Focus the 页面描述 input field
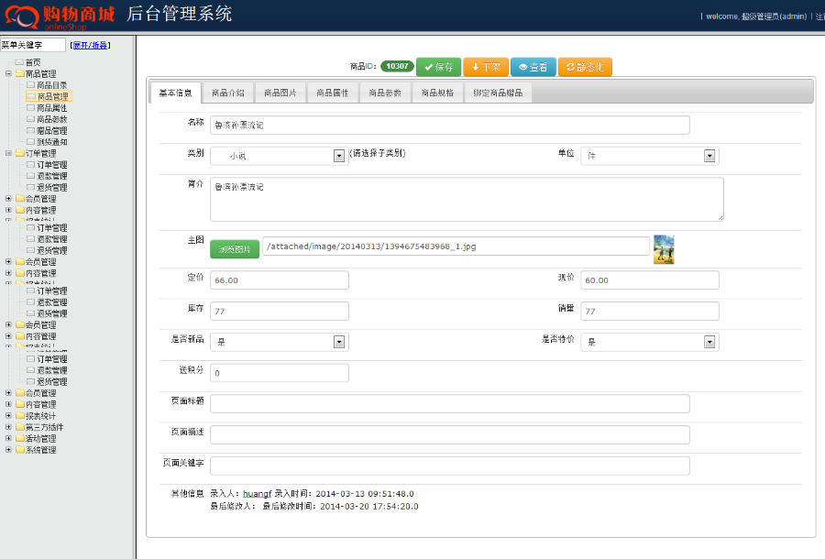Screen dimensions: 825x559 450,435
